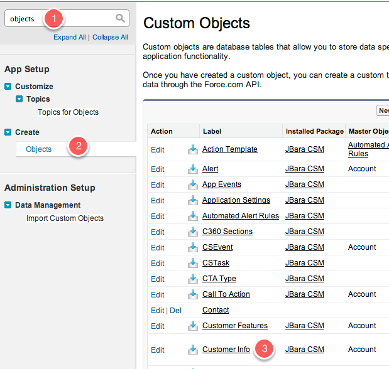The height and width of the screenshot is (369, 389).
Task: Open the Application Settings object
Action: pyautogui.click(x=236, y=200)
